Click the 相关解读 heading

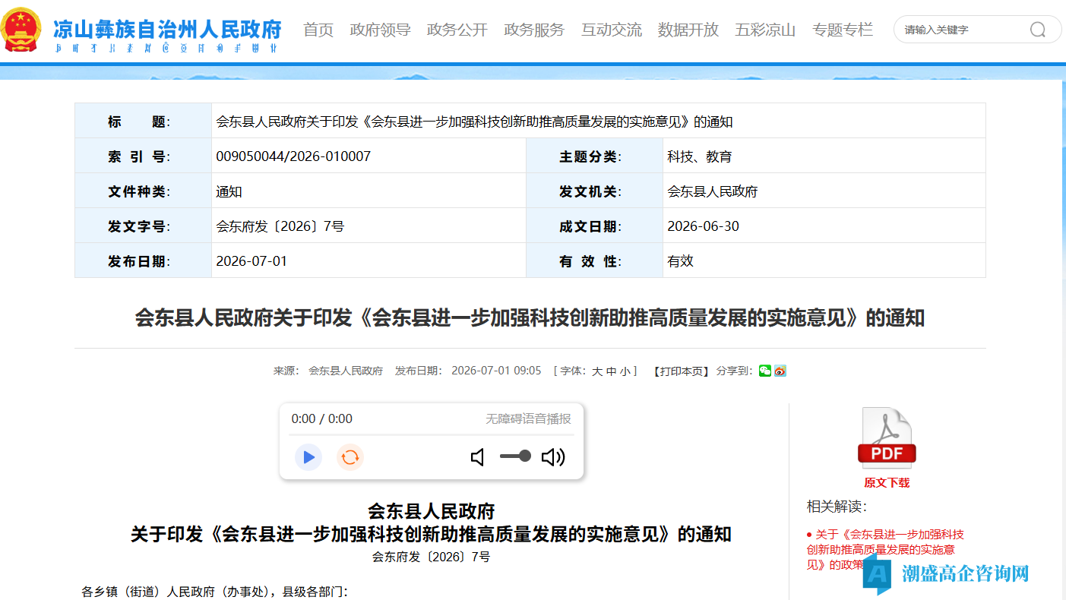coord(837,507)
